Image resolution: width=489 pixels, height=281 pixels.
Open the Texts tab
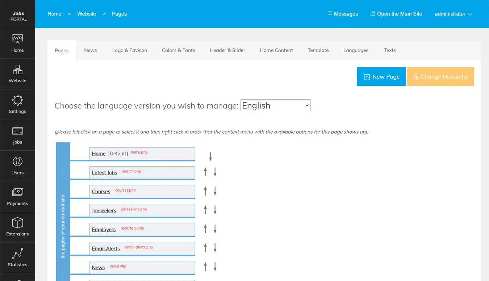point(390,50)
